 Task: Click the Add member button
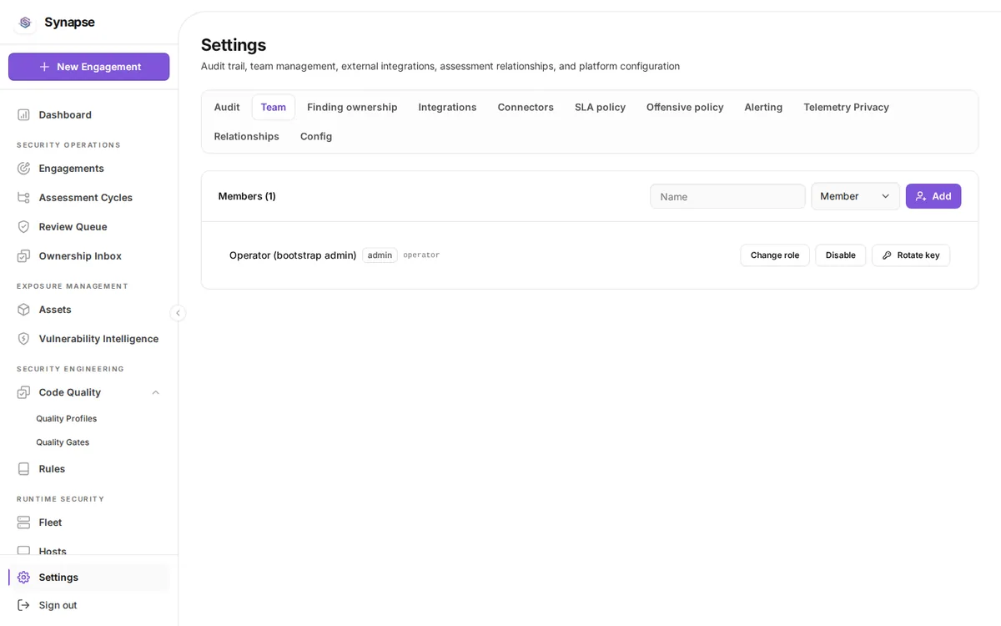[933, 196]
